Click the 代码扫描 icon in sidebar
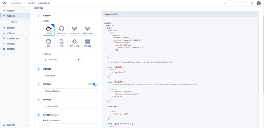The height and width of the screenshot is (128, 264). [x=4, y=38]
